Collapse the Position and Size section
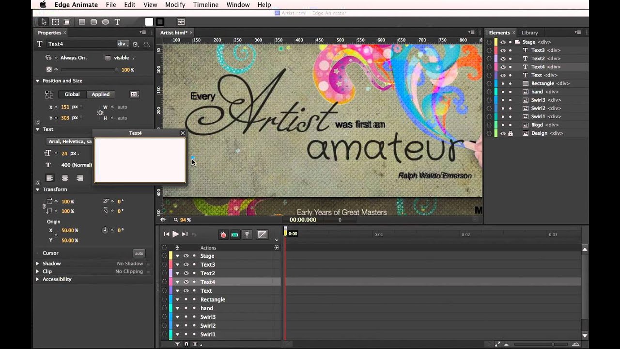 pos(37,81)
